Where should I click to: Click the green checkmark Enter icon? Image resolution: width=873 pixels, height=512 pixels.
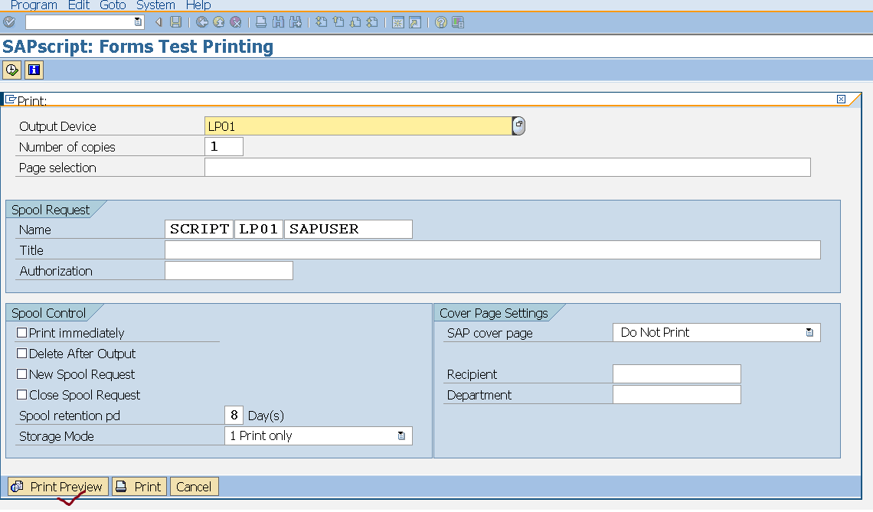pos(9,22)
